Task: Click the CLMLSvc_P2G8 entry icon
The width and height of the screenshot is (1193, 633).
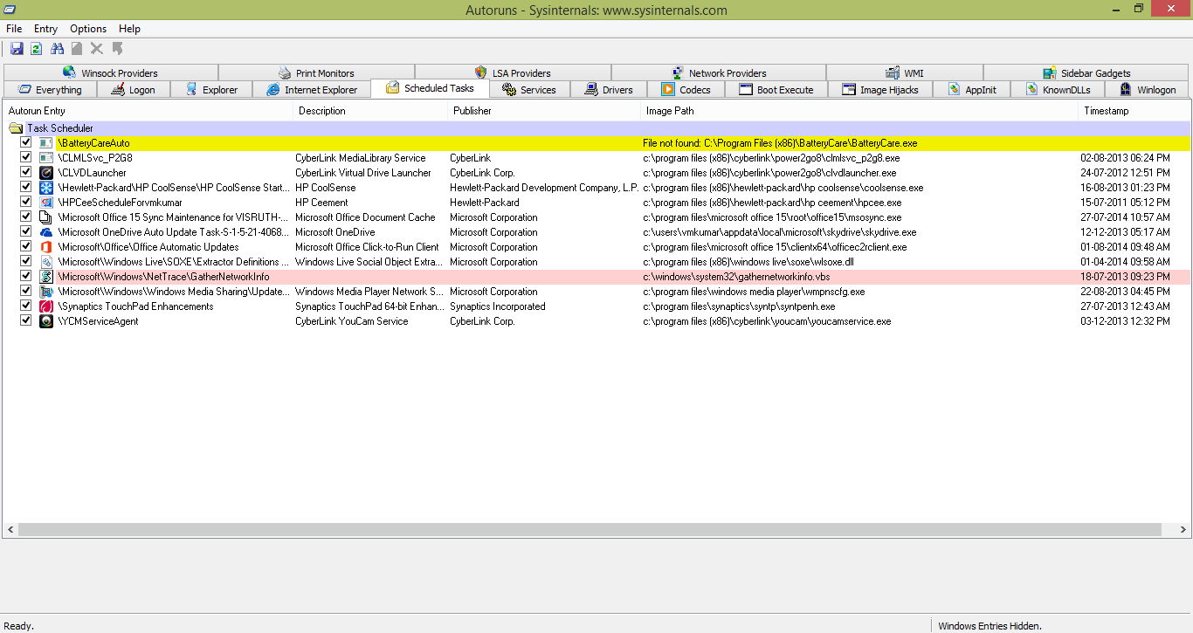Action: pyautogui.click(x=46, y=158)
